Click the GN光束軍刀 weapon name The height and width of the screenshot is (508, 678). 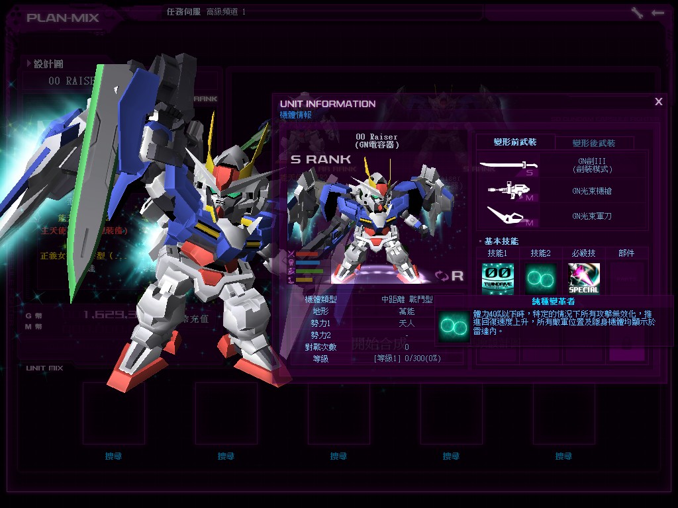pos(592,216)
